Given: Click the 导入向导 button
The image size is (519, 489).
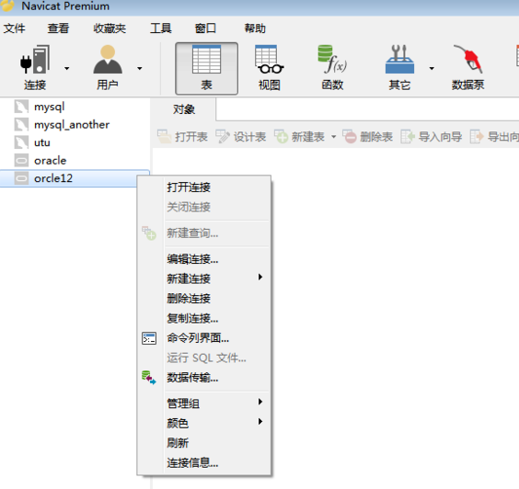Looking at the screenshot, I should click(432, 136).
